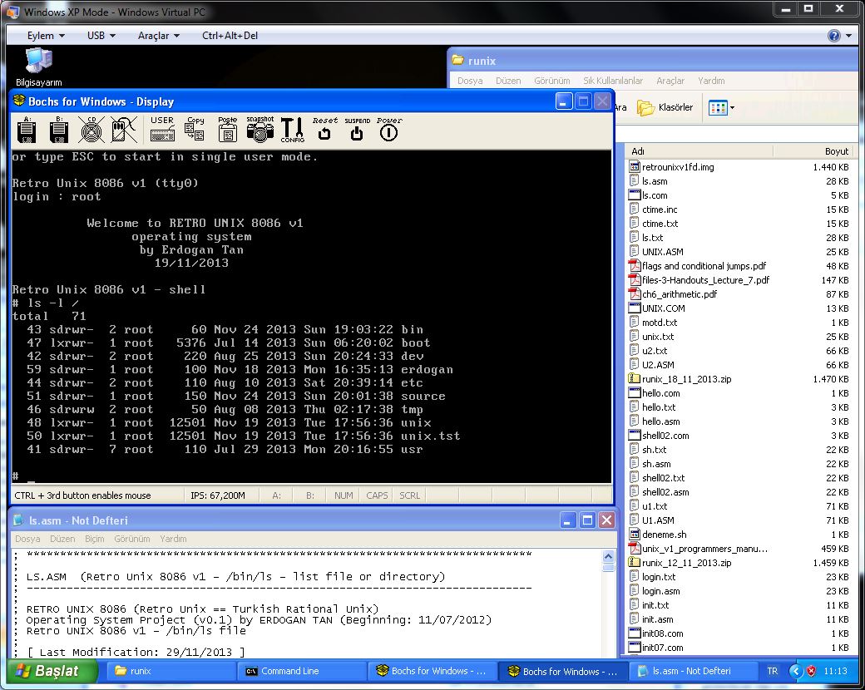
Task: Toggle the CD-ROM drive icon in Bochs
Action: (x=91, y=131)
